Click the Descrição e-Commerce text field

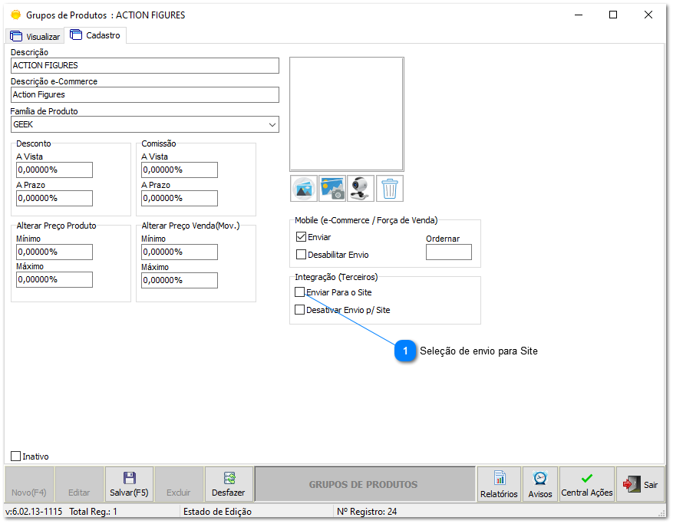pos(144,94)
